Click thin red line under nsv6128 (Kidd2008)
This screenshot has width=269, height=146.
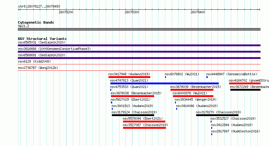(139, 64)
